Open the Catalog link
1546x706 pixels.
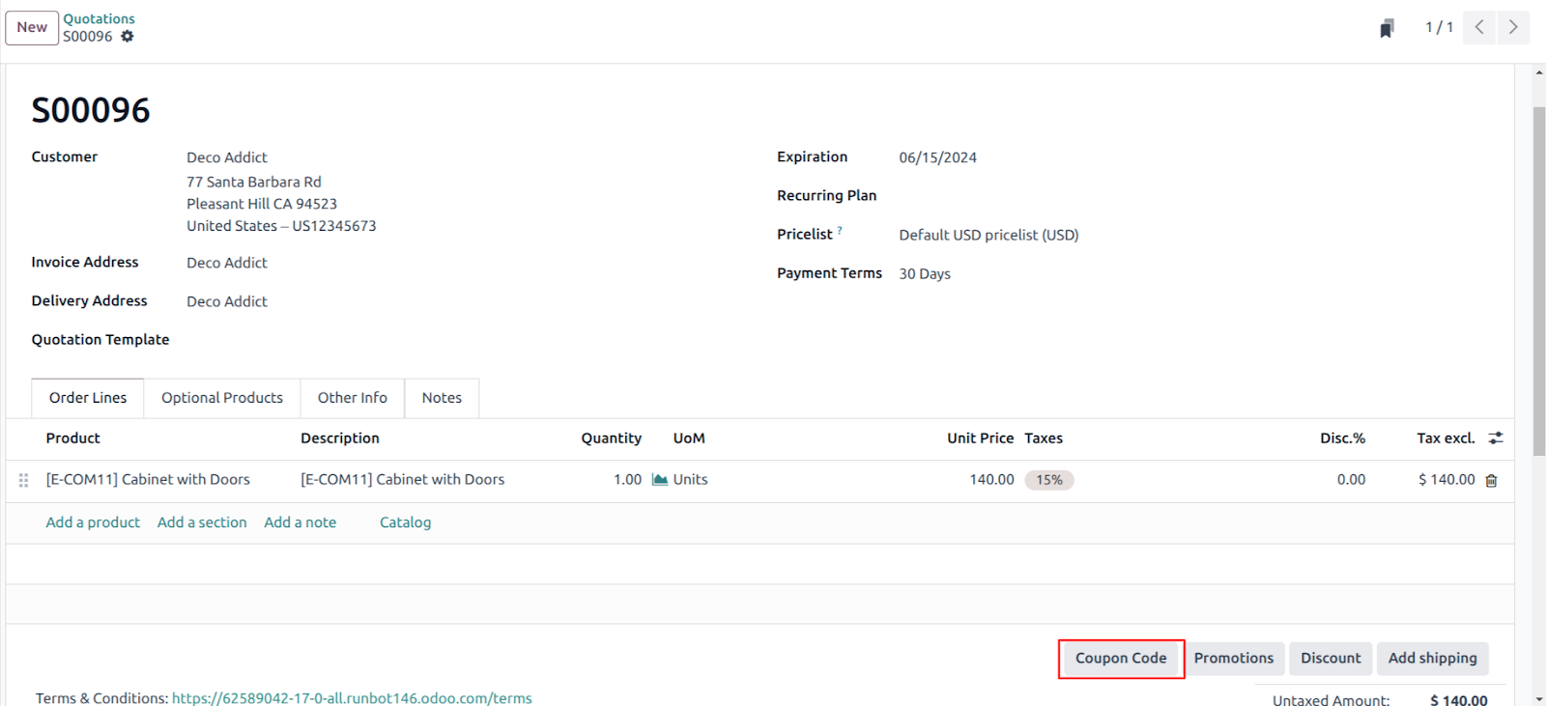406,522
